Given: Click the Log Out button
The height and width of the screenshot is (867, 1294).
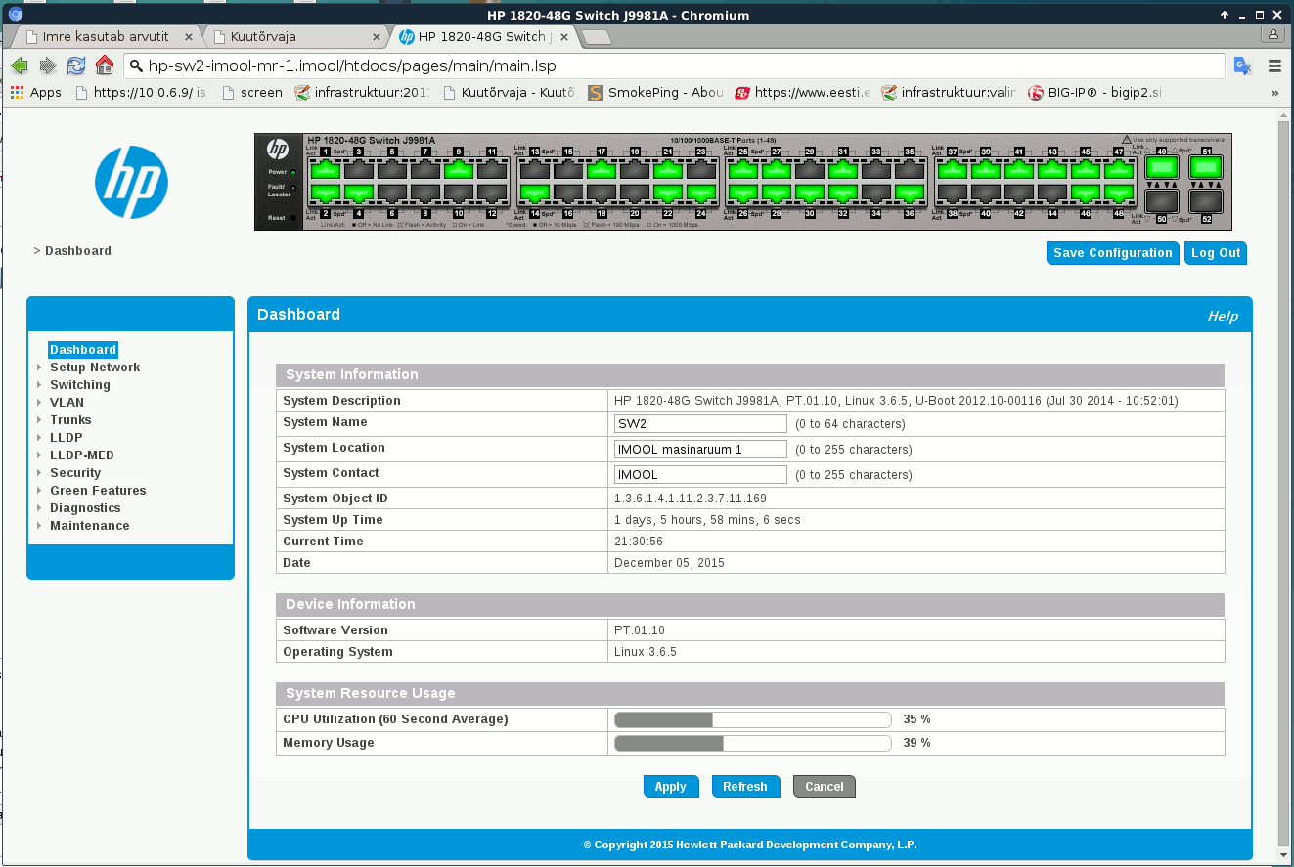Looking at the screenshot, I should tap(1216, 253).
